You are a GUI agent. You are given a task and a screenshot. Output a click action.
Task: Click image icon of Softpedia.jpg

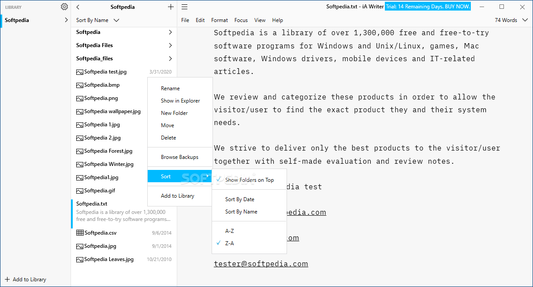tap(80, 246)
